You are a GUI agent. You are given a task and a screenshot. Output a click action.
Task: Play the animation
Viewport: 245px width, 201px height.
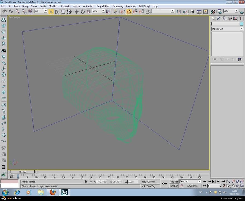click(214, 181)
